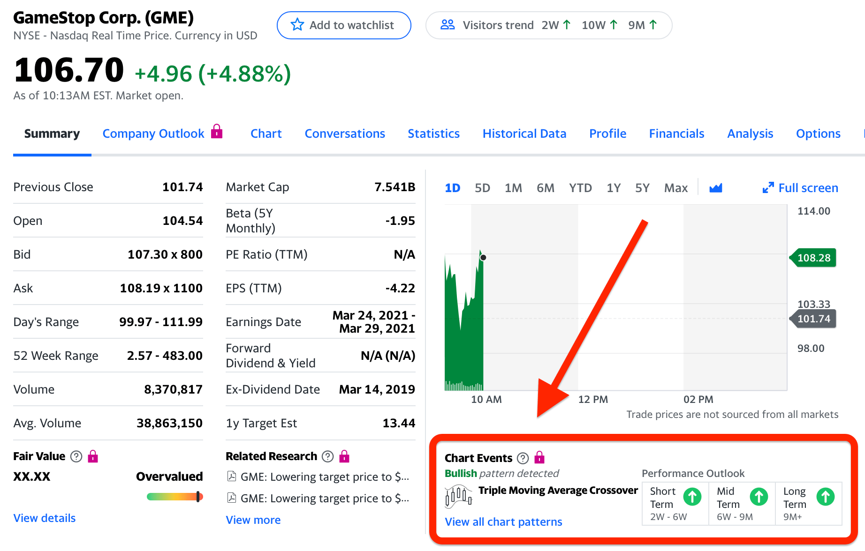Set chart range to 6M
865x551 pixels.
coord(546,188)
